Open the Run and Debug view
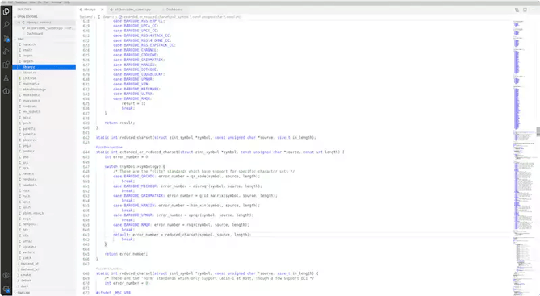540x296 pixels. pyautogui.click(x=6, y=52)
